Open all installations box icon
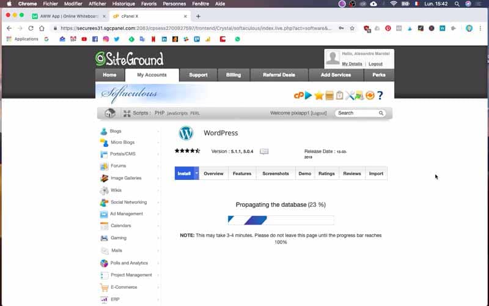This screenshot has width=489, height=306. pyautogui.click(x=329, y=95)
